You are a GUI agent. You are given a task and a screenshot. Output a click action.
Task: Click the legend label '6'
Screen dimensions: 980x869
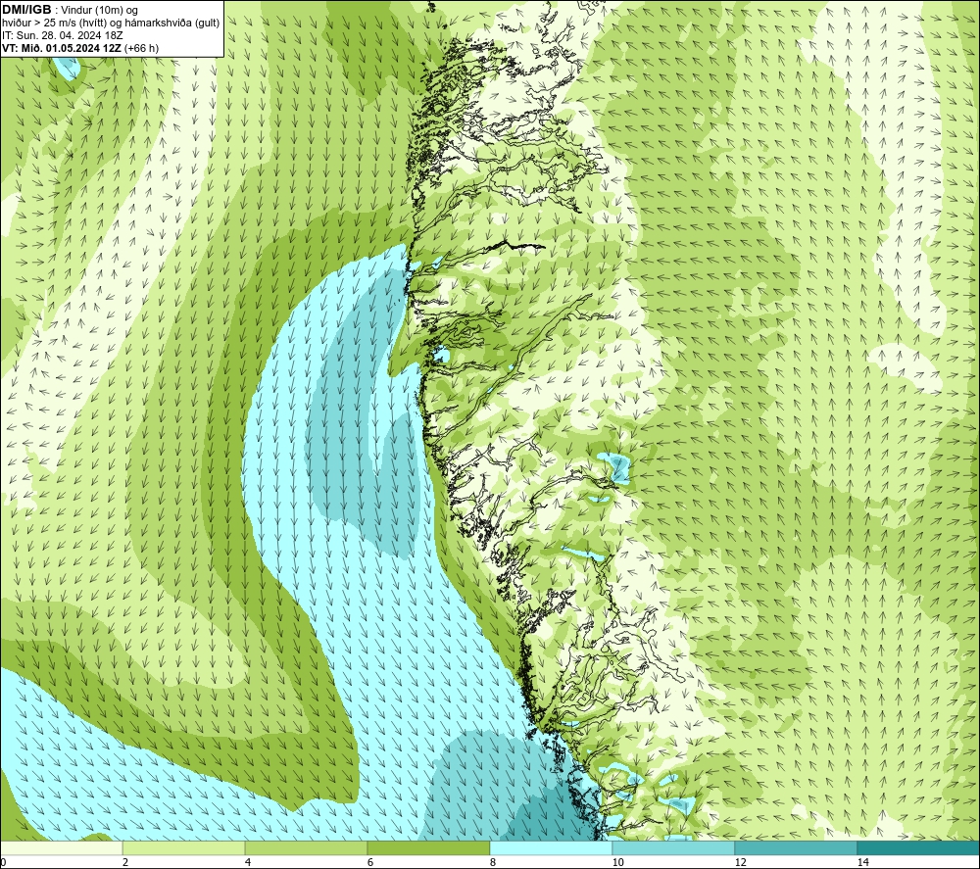tap(370, 862)
